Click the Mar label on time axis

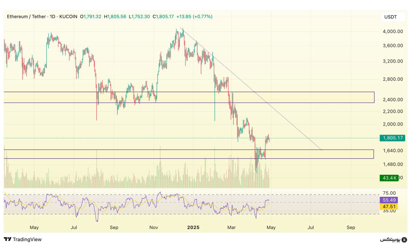tap(232, 227)
